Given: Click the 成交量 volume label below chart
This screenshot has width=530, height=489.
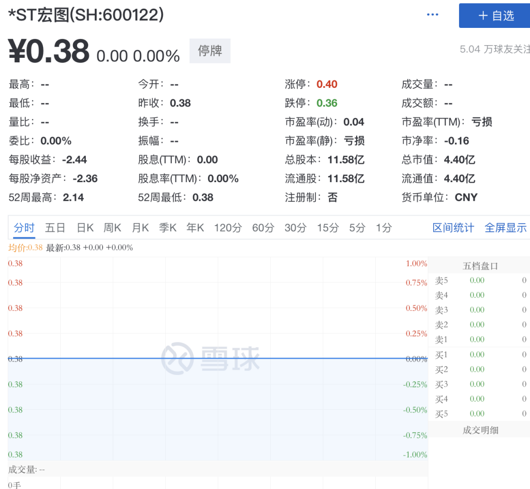Looking at the screenshot, I should pyautogui.click(x=26, y=469).
